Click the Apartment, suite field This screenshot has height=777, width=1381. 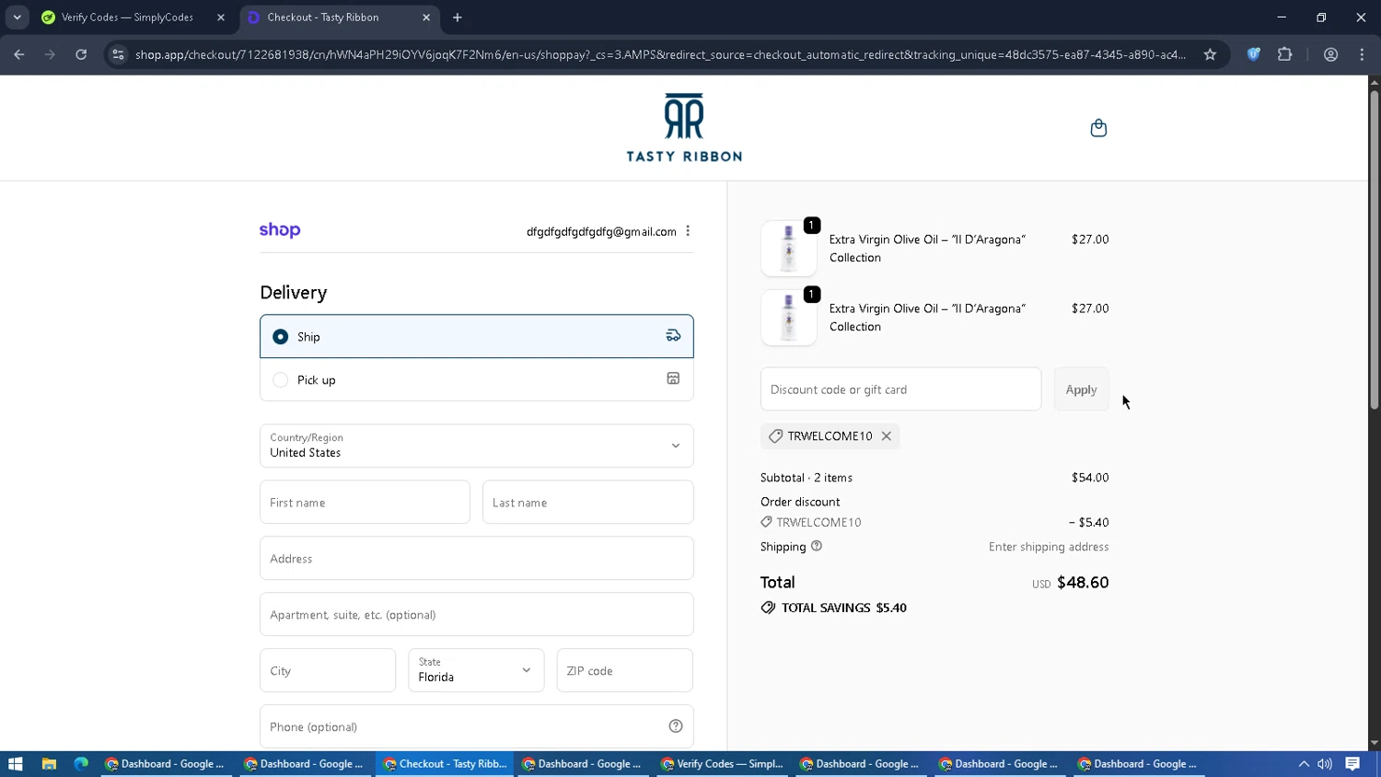click(476, 615)
